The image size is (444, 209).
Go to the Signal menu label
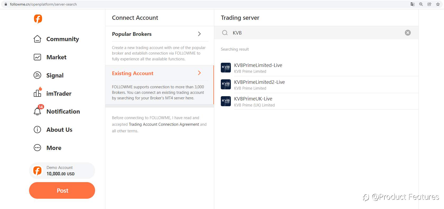coord(55,75)
